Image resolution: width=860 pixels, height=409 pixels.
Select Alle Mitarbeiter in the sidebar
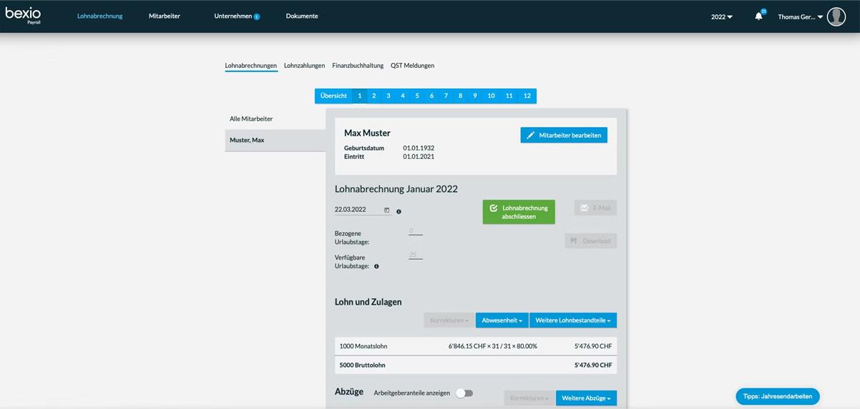click(251, 119)
